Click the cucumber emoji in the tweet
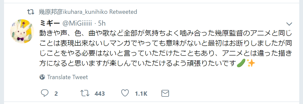Viewport: 303px width, 104px height. click(x=241, y=63)
